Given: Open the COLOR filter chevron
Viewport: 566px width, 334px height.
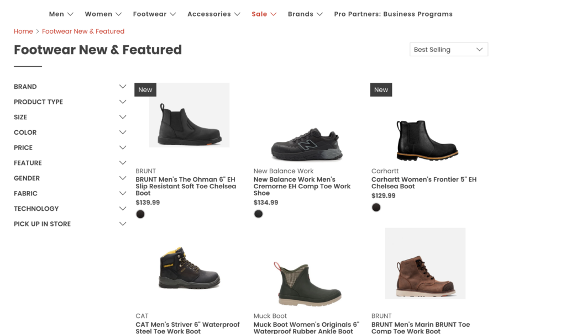Looking at the screenshot, I should click(123, 132).
